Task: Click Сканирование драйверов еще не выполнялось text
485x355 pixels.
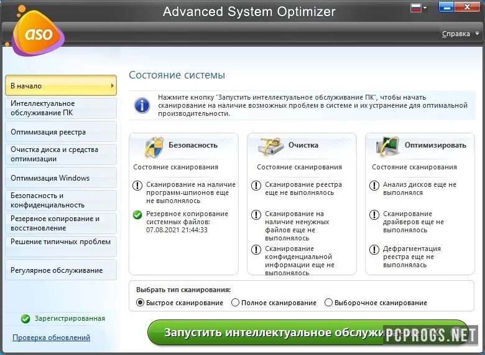Action: tap(413, 222)
